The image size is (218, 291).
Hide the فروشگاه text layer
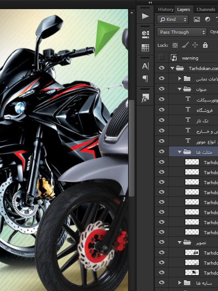(x=162, y=110)
